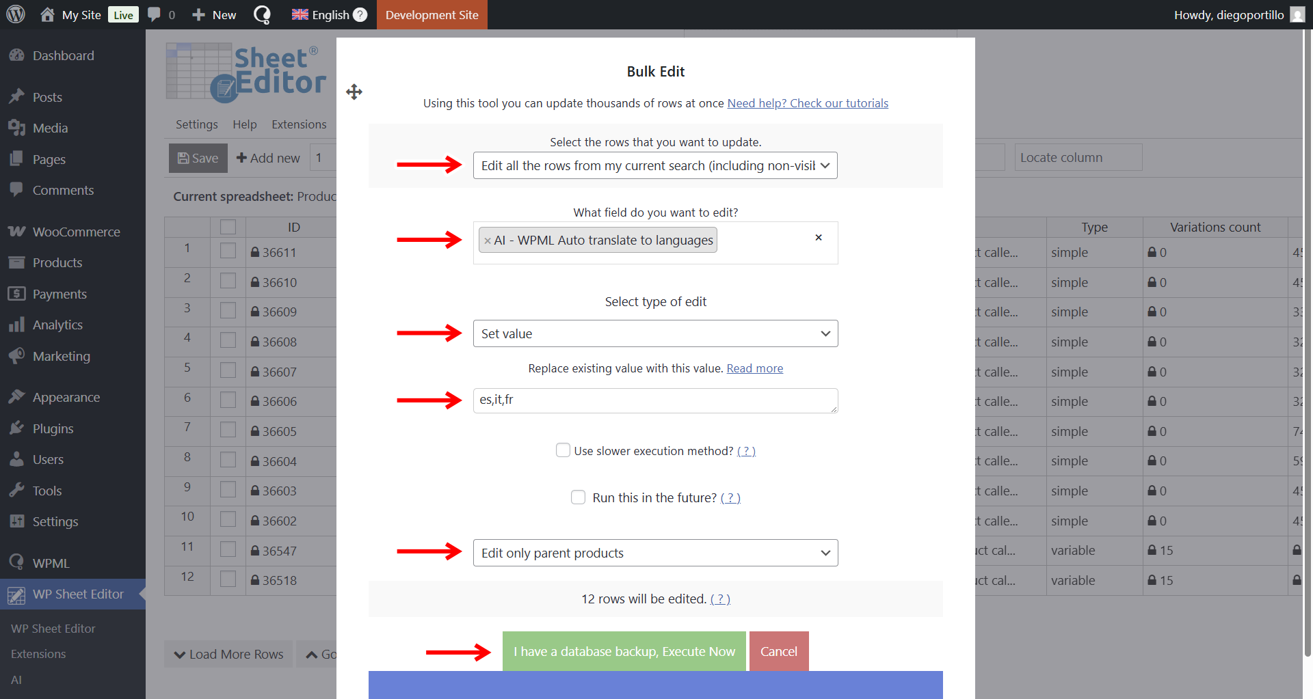The width and height of the screenshot is (1313, 699).
Task: Click the WooCommerce icon in the sidebar
Action: [17, 232]
